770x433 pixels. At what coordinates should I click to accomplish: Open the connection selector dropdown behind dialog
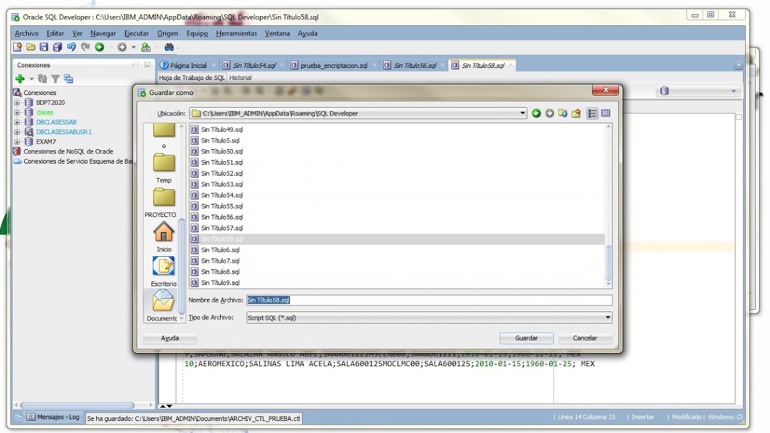click(x=733, y=91)
